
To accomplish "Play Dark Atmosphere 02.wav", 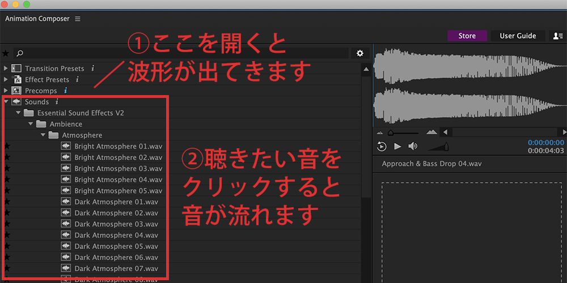I will [116, 213].
